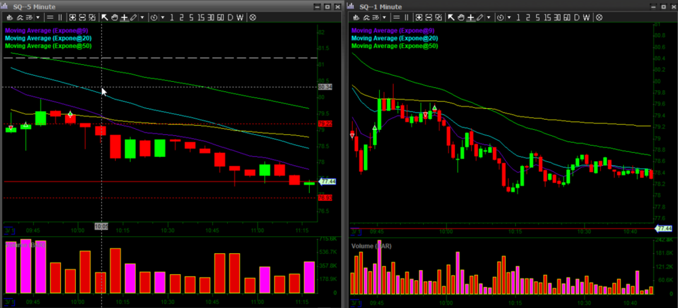Click the clock interval icon in 1 Minute toolbar

click(498, 17)
